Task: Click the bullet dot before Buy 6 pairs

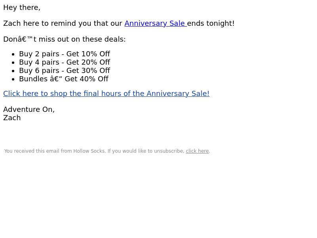Action: [x=13, y=71]
